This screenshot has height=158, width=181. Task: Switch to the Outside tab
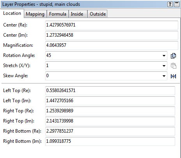98,14
